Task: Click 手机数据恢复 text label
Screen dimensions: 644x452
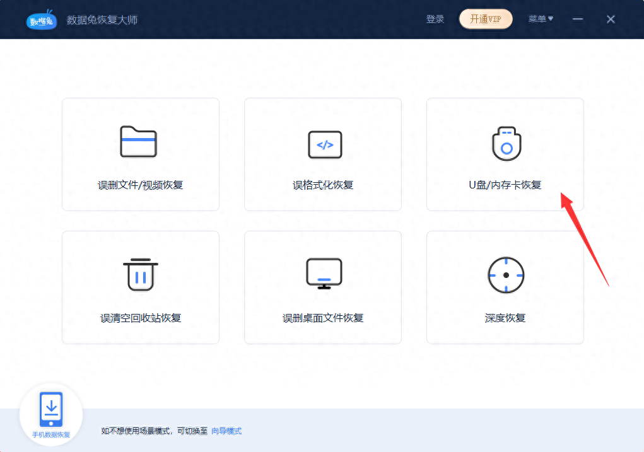Action: (x=51, y=435)
